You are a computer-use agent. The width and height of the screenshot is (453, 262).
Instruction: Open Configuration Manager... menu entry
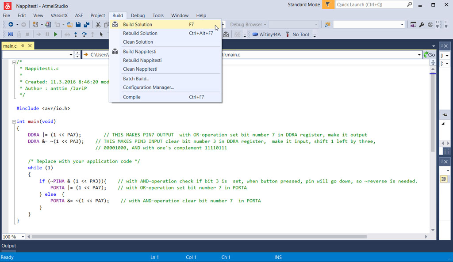tap(165, 87)
